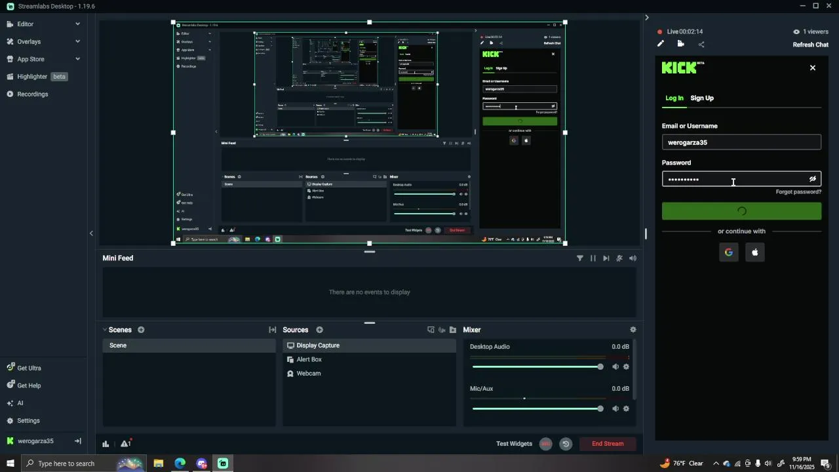
Task: Open the notifications warning icon
Action: point(126,444)
